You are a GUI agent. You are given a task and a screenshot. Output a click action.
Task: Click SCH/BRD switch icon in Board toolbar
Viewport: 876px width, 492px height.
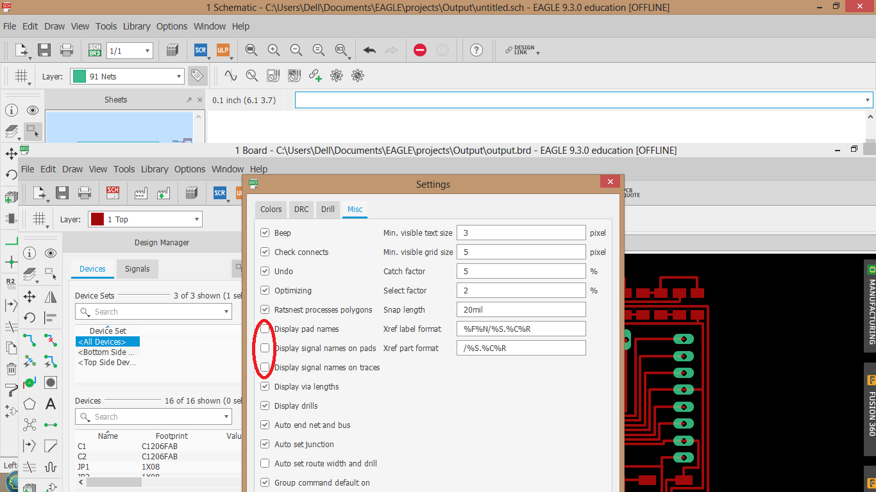113,193
